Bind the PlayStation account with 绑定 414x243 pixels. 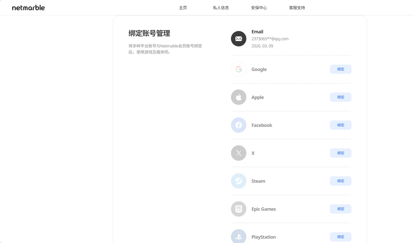click(x=341, y=237)
